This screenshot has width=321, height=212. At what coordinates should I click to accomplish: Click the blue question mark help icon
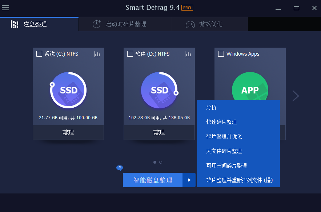120,168
